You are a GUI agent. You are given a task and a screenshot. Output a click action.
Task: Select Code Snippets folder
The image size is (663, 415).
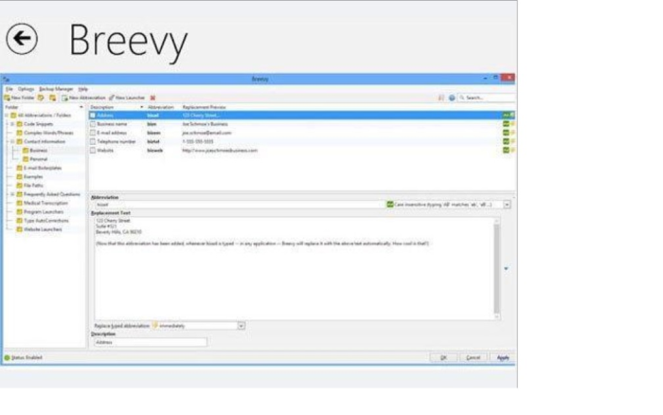pyautogui.click(x=38, y=124)
